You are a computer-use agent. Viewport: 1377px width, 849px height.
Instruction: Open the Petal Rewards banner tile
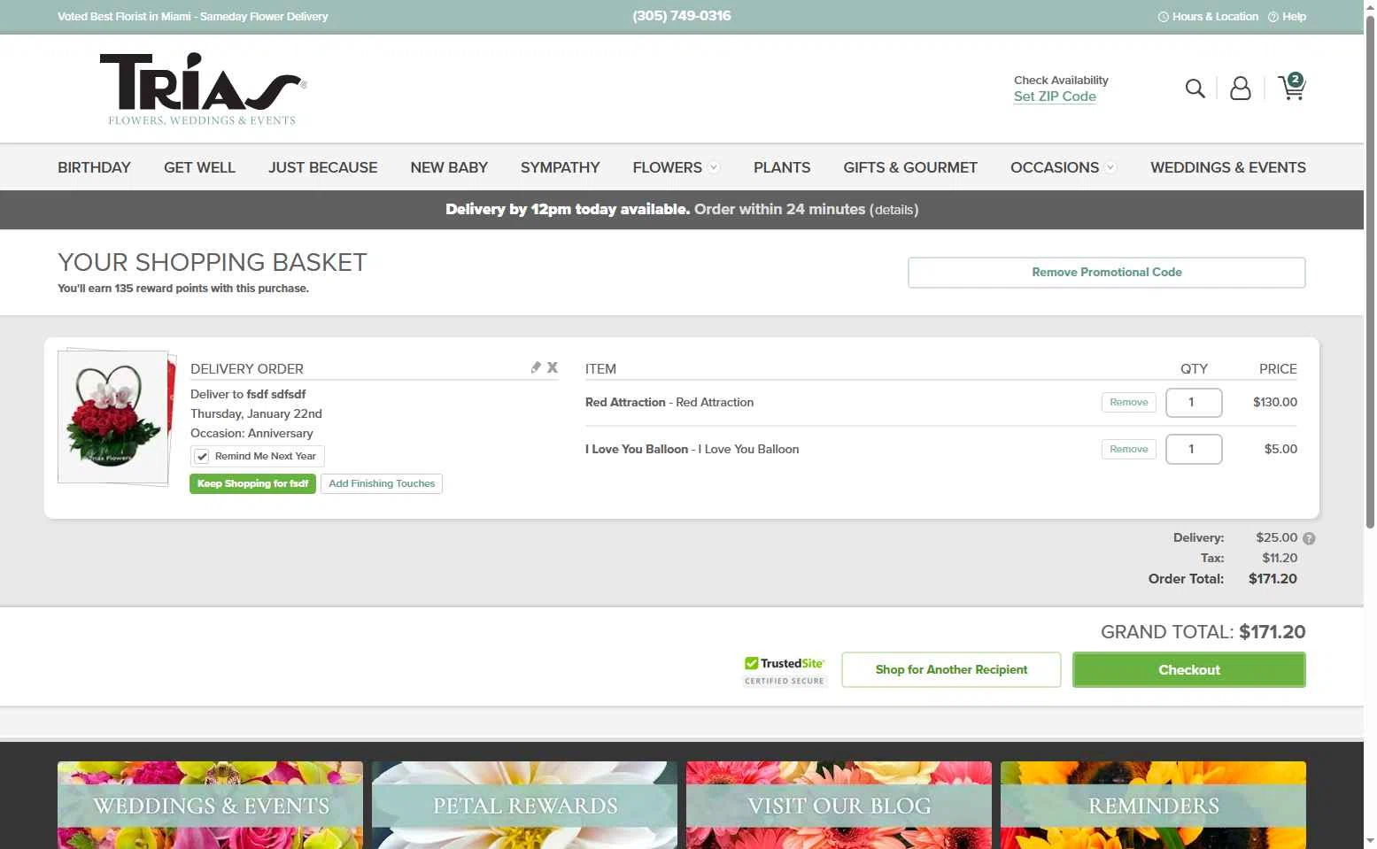tap(524, 805)
